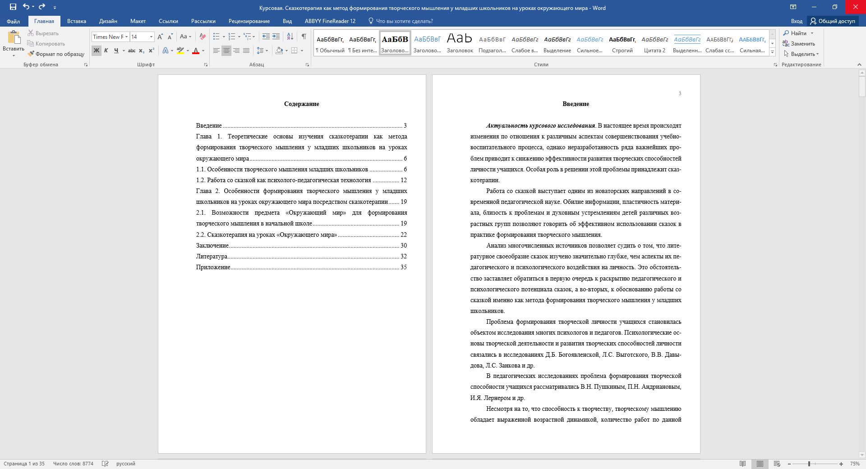Switch to the Рецензирование tab
The width and height of the screenshot is (866, 469).
click(x=249, y=21)
